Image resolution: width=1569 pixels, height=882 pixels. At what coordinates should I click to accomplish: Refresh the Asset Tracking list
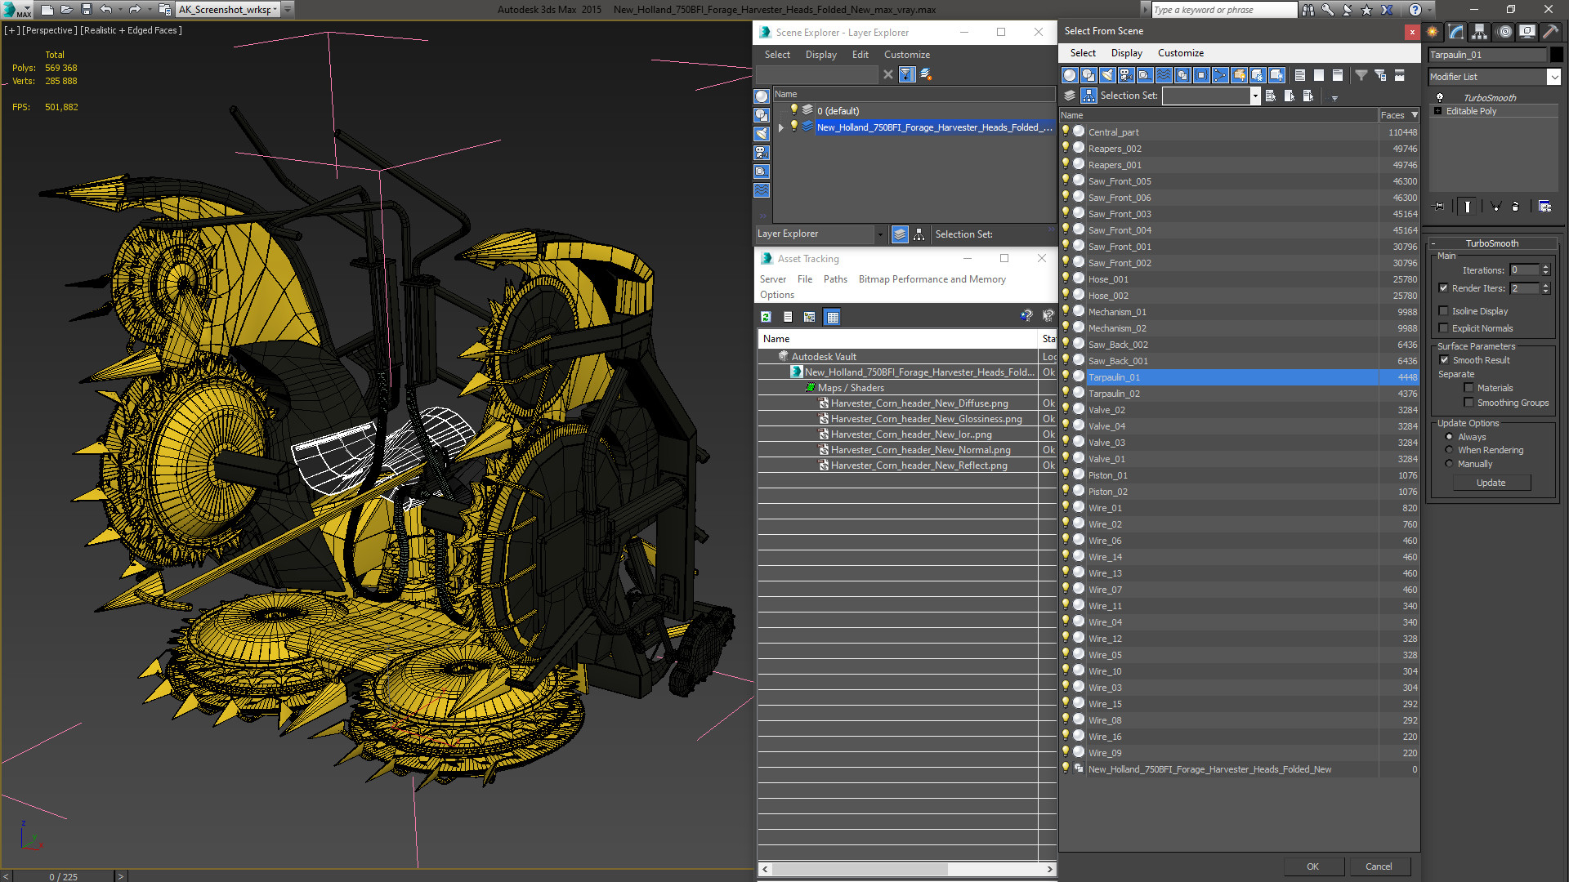pyautogui.click(x=766, y=317)
